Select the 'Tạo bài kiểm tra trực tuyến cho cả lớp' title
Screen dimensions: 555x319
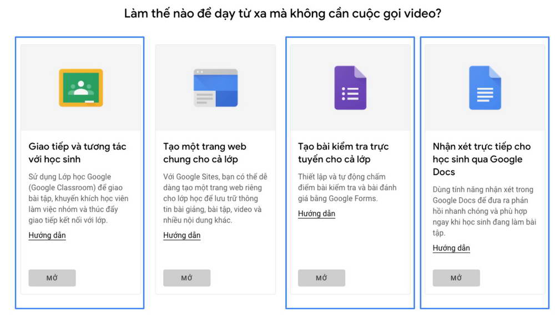pyautogui.click(x=343, y=153)
